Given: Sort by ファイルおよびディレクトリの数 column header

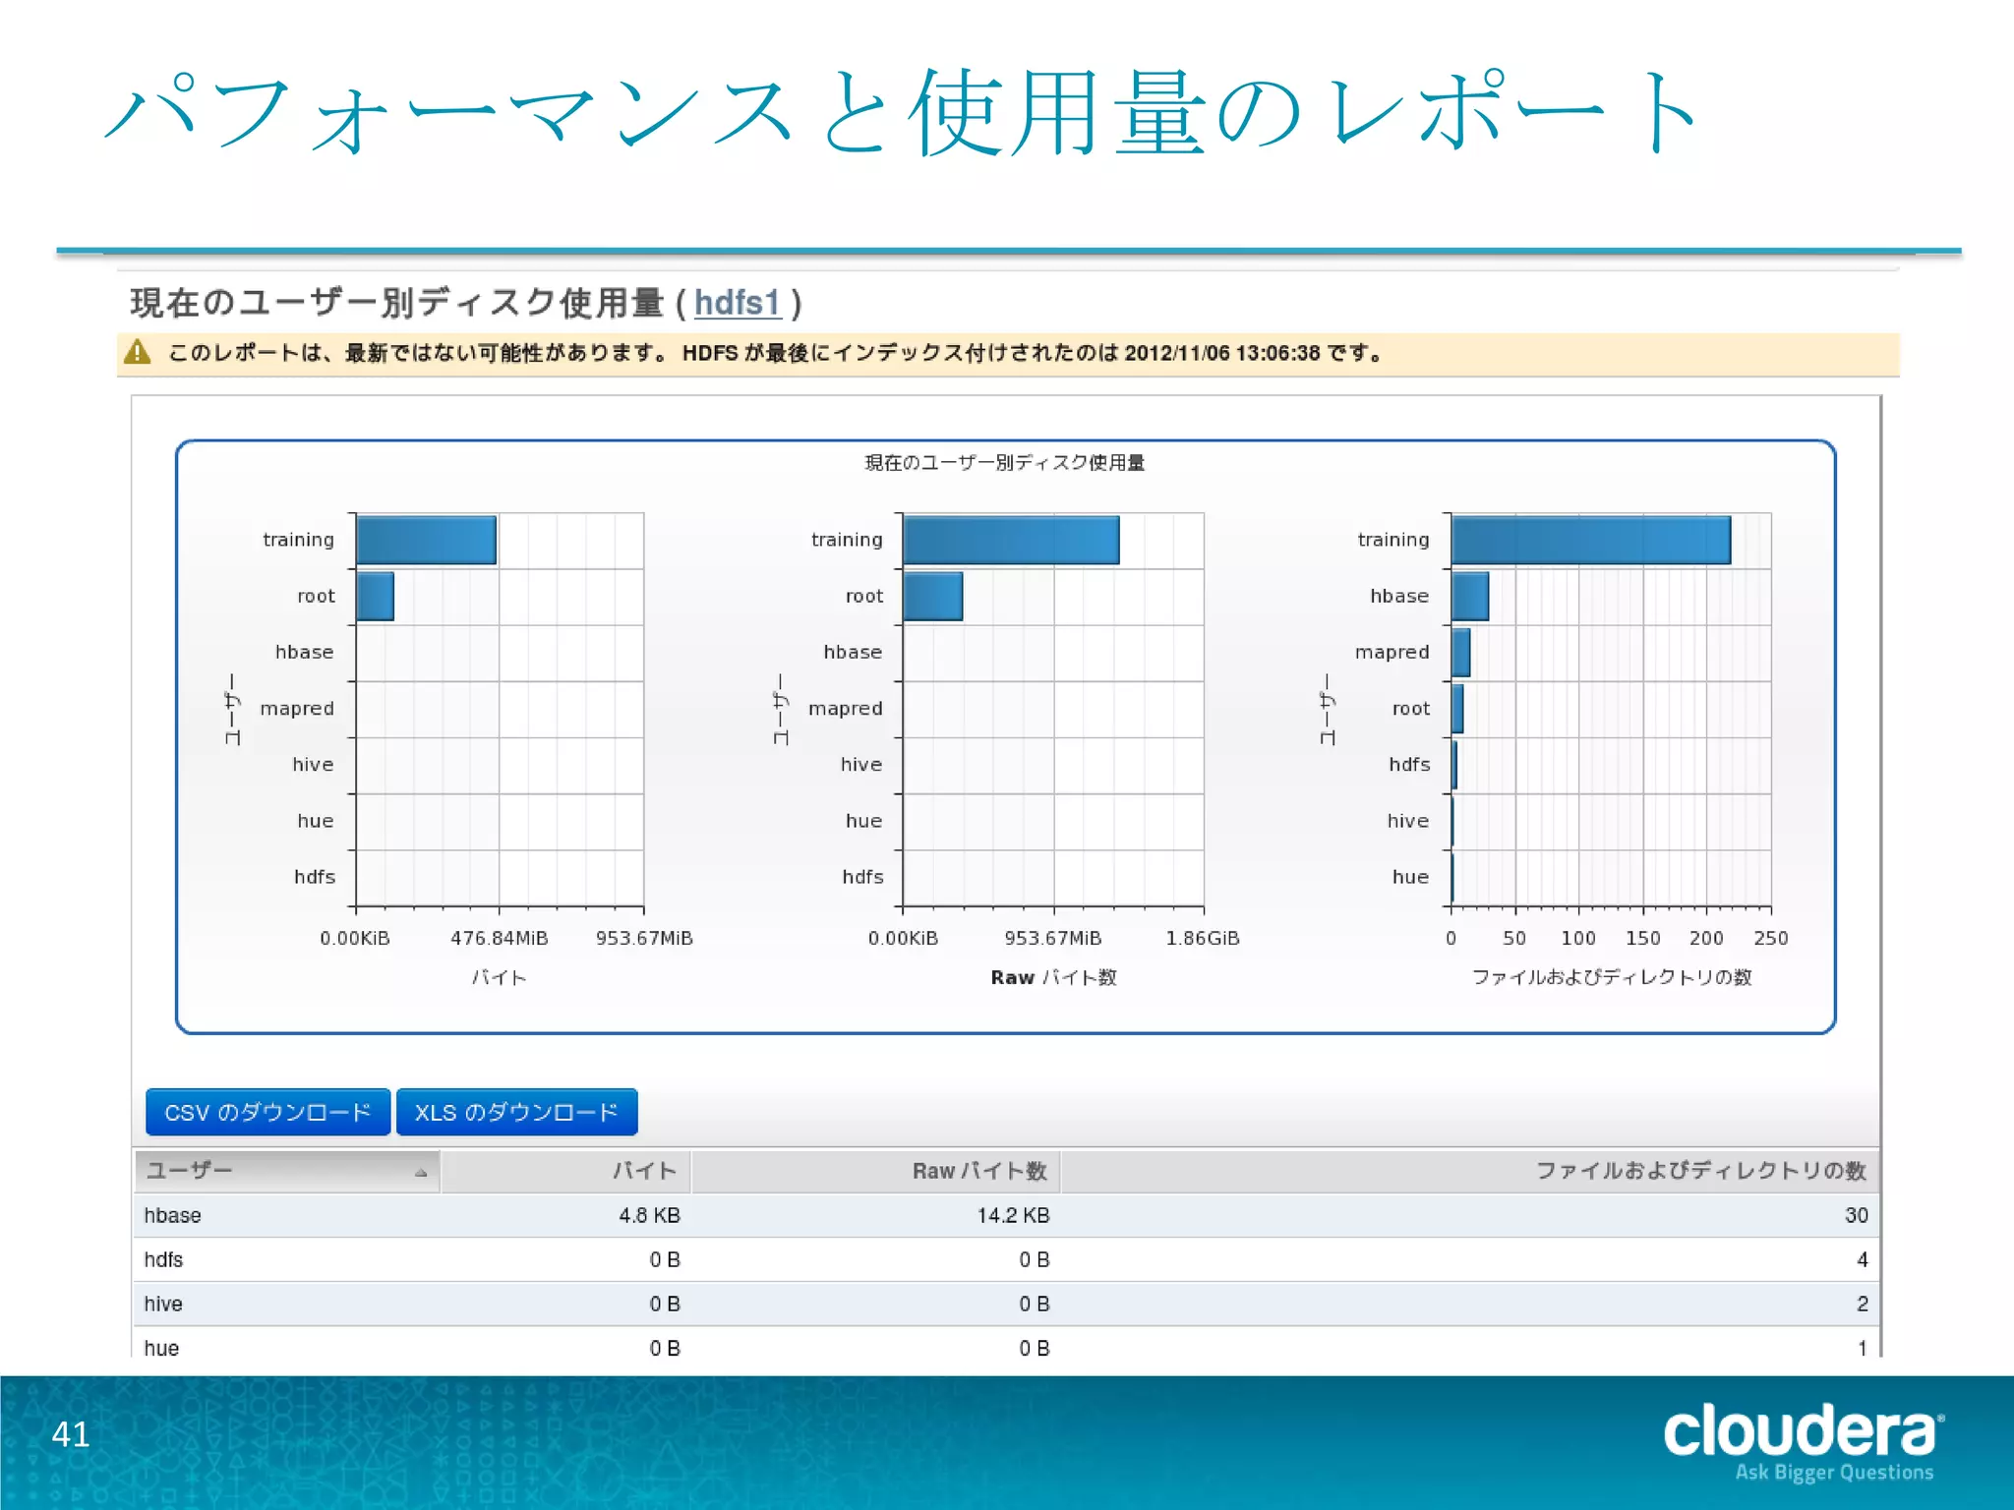Looking at the screenshot, I should coord(1469,1171).
